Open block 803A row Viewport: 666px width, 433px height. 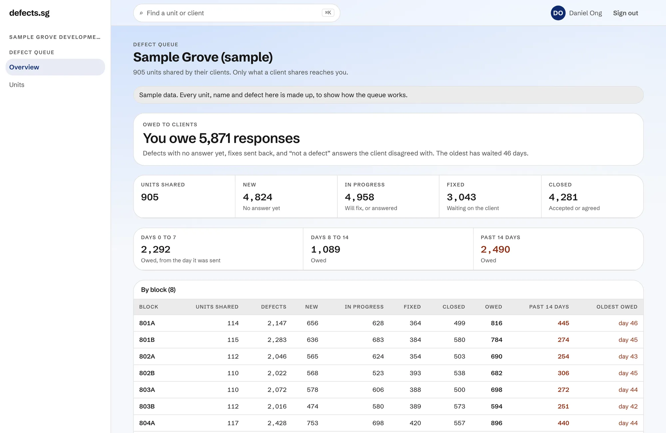pos(388,390)
